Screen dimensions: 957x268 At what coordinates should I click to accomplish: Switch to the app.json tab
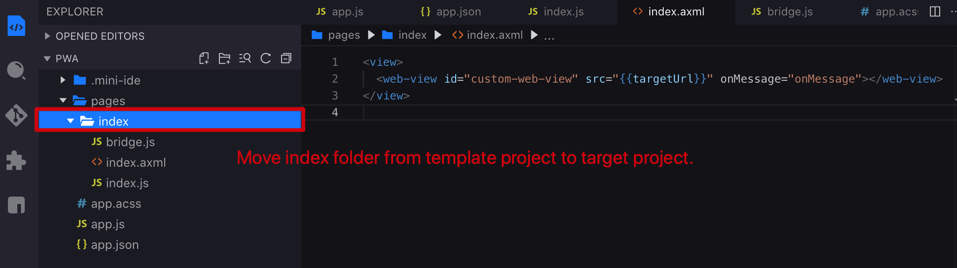pyautogui.click(x=451, y=12)
